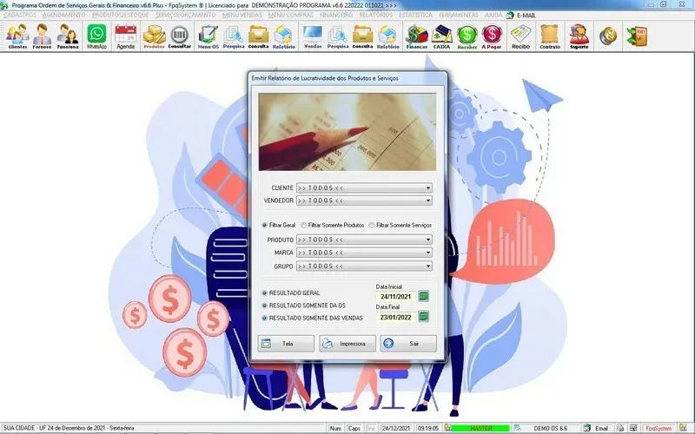
Task: Select Filtrar Somente Serviços option
Action: point(373,225)
